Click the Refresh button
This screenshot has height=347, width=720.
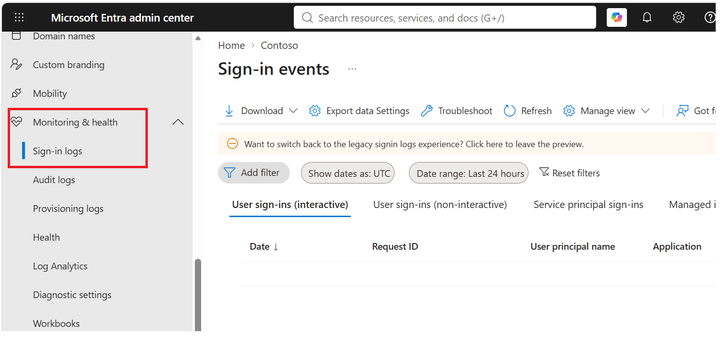click(x=528, y=111)
